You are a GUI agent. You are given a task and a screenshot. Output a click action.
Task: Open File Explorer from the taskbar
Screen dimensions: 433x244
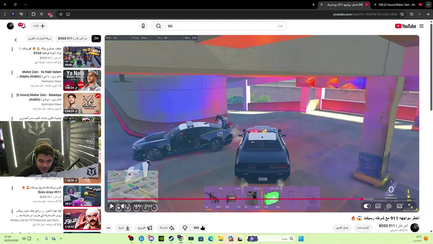point(221,239)
